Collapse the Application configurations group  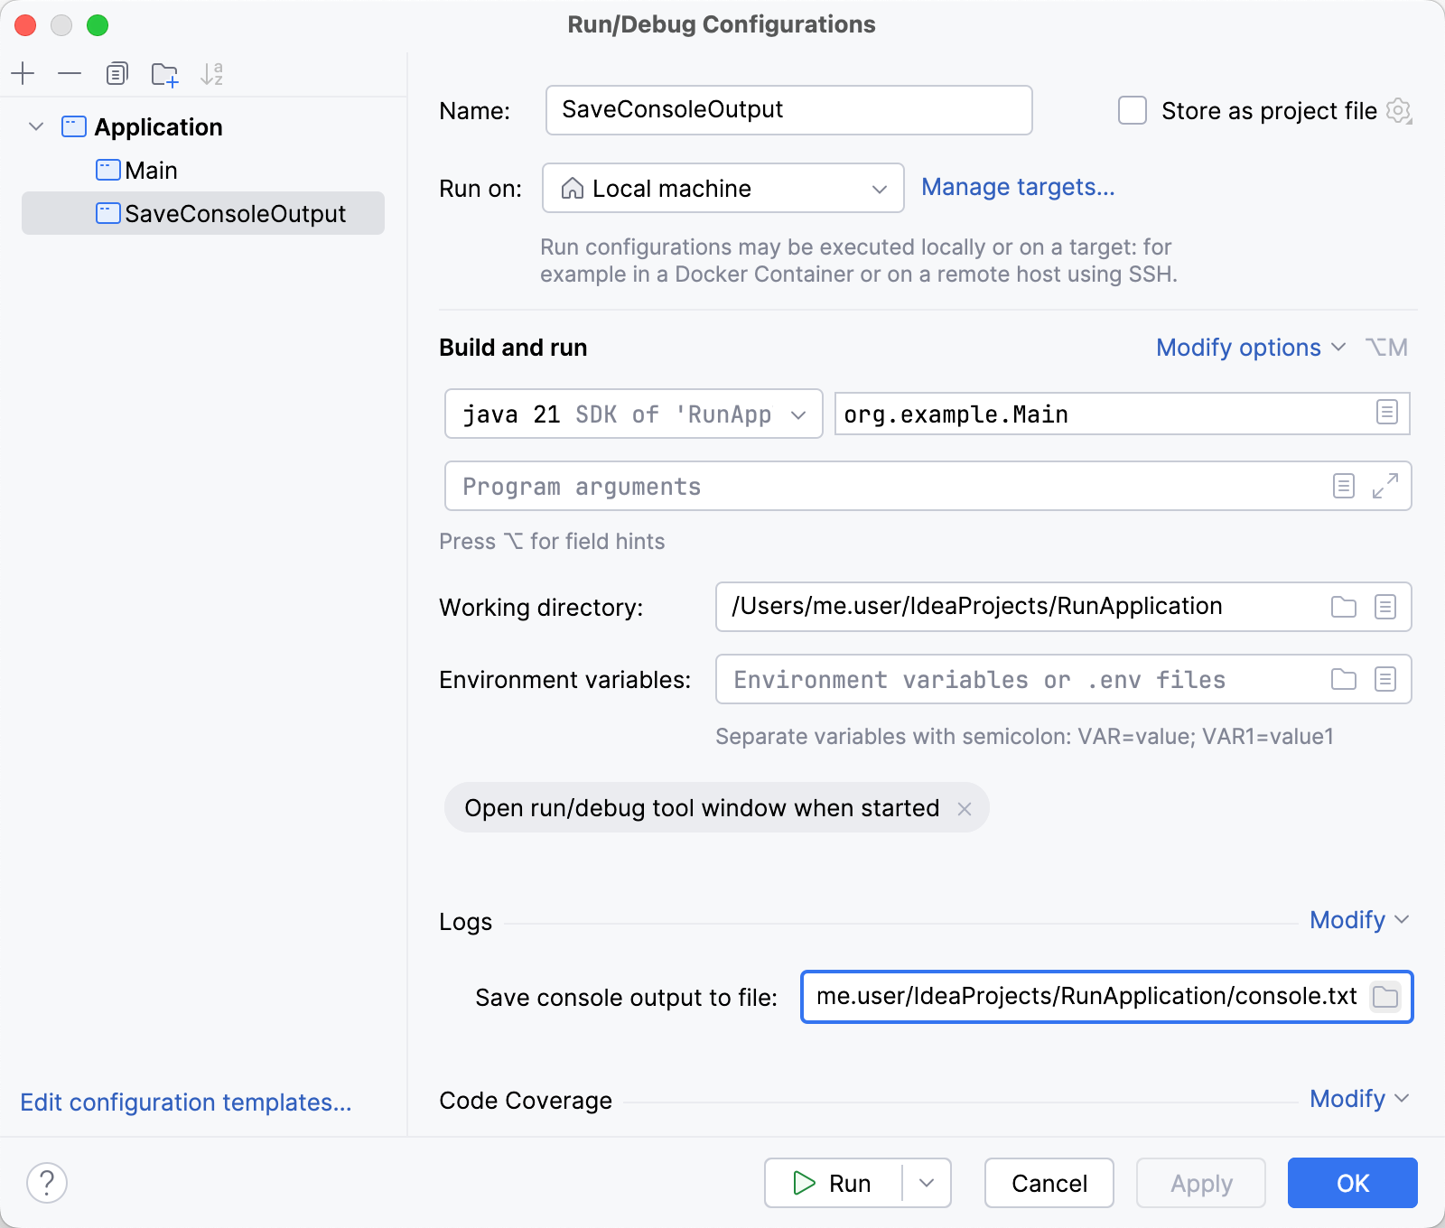36,126
